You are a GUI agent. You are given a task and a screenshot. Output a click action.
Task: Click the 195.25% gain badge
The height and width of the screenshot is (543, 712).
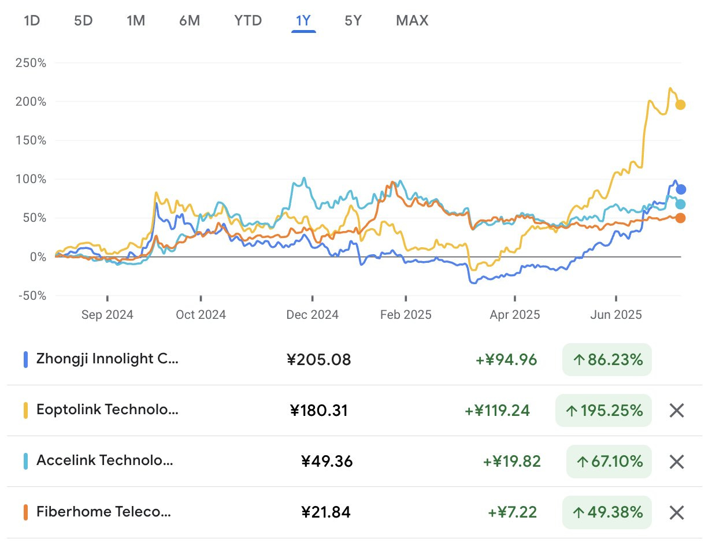pyautogui.click(x=603, y=411)
